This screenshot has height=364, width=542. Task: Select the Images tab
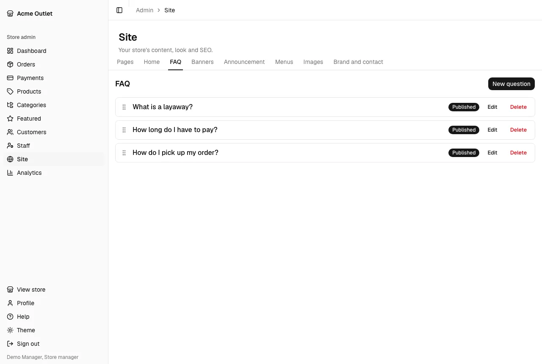pyautogui.click(x=313, y=62)
